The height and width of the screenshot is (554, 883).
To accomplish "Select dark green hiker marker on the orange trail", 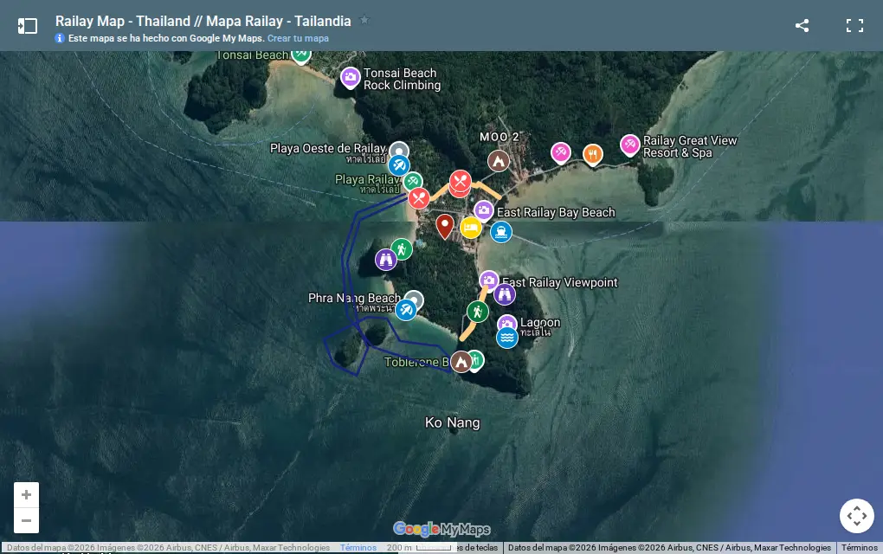I will click(478, 312).
